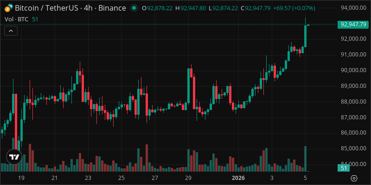Open chart settings gear icon

[354, 178]
